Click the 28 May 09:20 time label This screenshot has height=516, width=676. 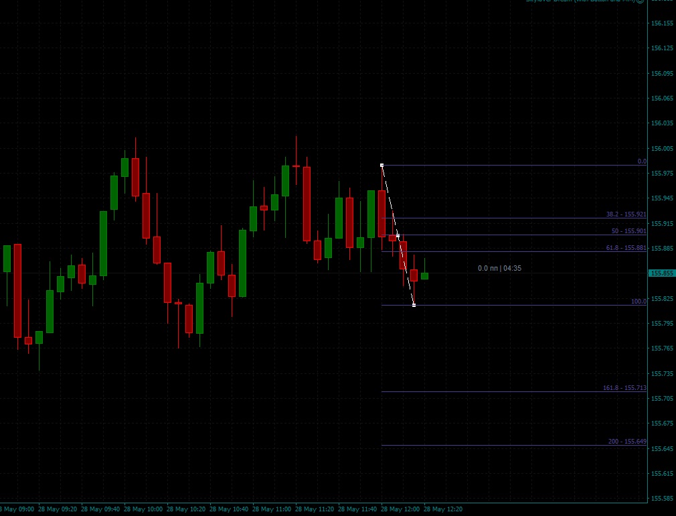pos(58,509)
